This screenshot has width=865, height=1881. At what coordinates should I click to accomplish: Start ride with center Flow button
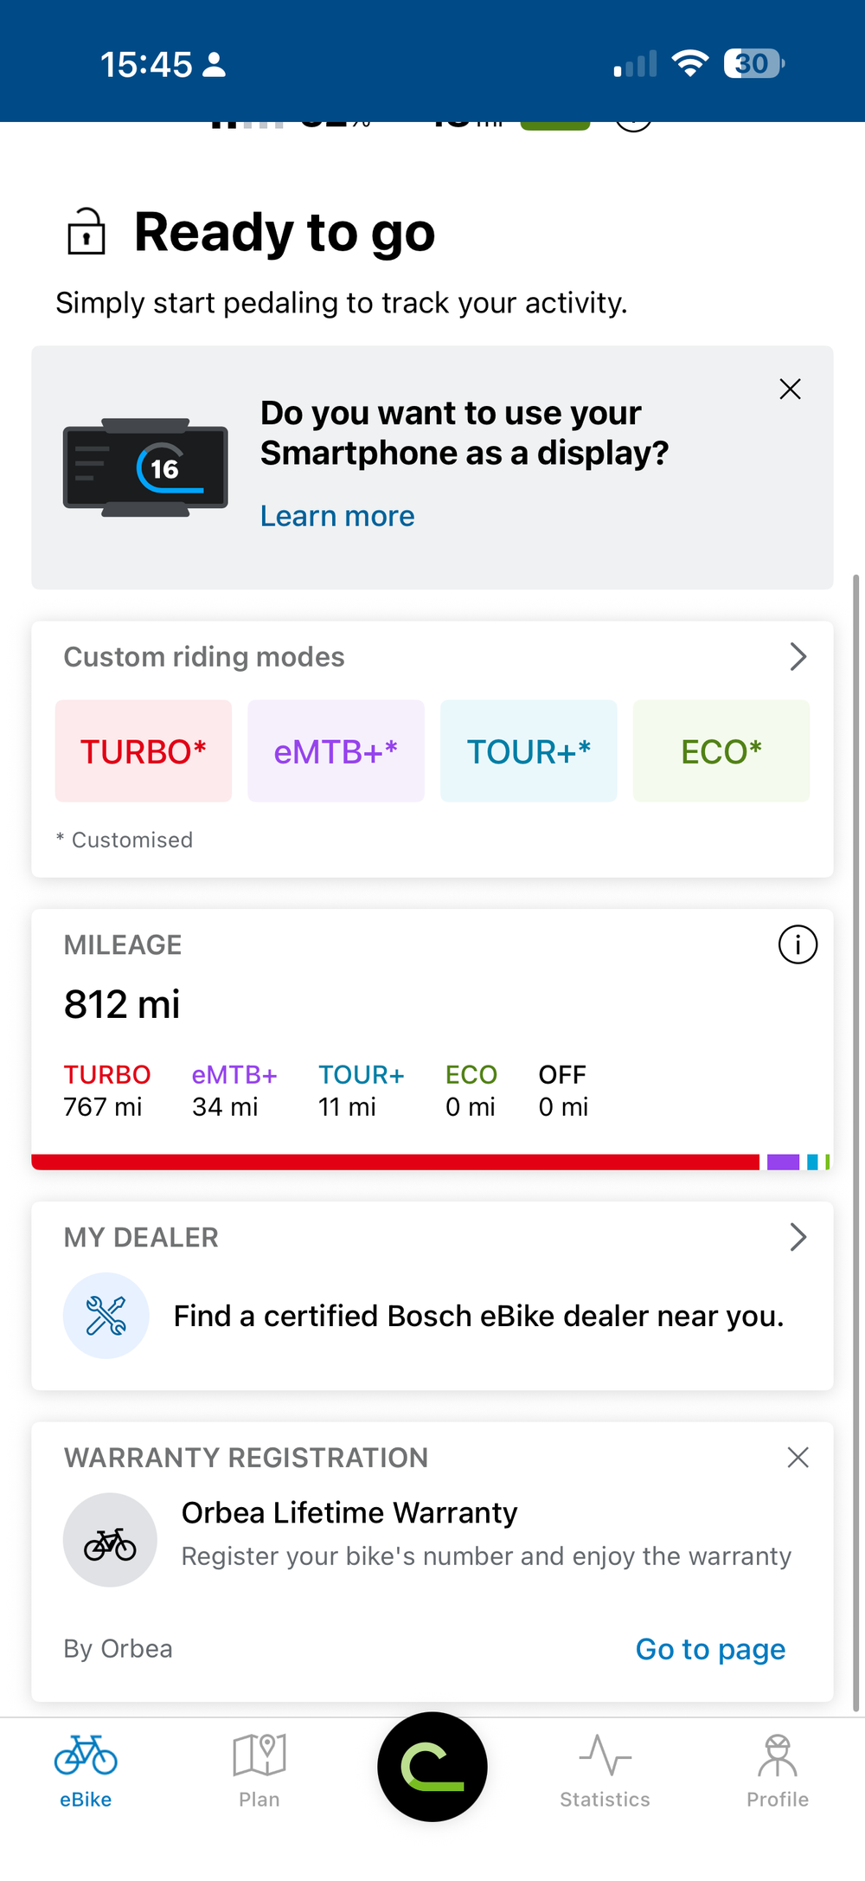(x=432, y=1767)
